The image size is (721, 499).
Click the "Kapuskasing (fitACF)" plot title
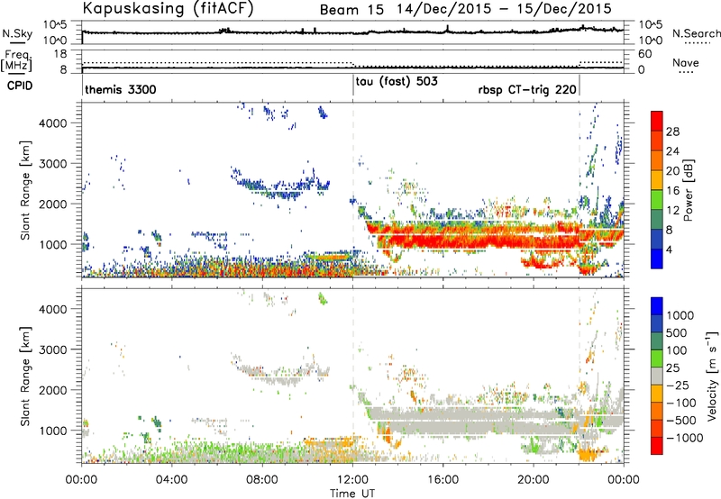point(168,8)
